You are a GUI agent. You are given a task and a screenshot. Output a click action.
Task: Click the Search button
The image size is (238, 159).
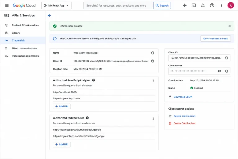tap(162, 6)
